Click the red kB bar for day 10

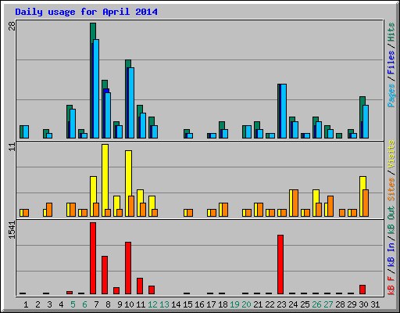[128, 268]
